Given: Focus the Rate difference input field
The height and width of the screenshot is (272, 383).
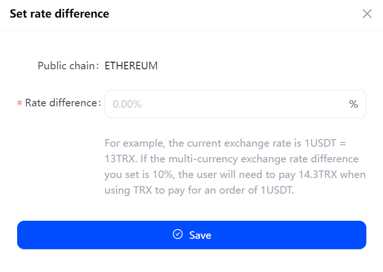Looking at the screenshot, I should coord(228,104).
